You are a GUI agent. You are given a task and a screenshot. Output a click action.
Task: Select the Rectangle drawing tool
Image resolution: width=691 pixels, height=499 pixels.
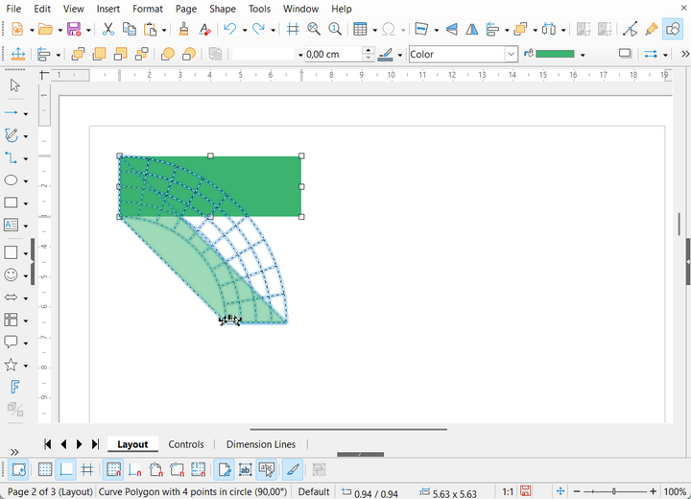[x=12, y=202]
